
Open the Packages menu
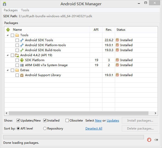click(11, 10)
